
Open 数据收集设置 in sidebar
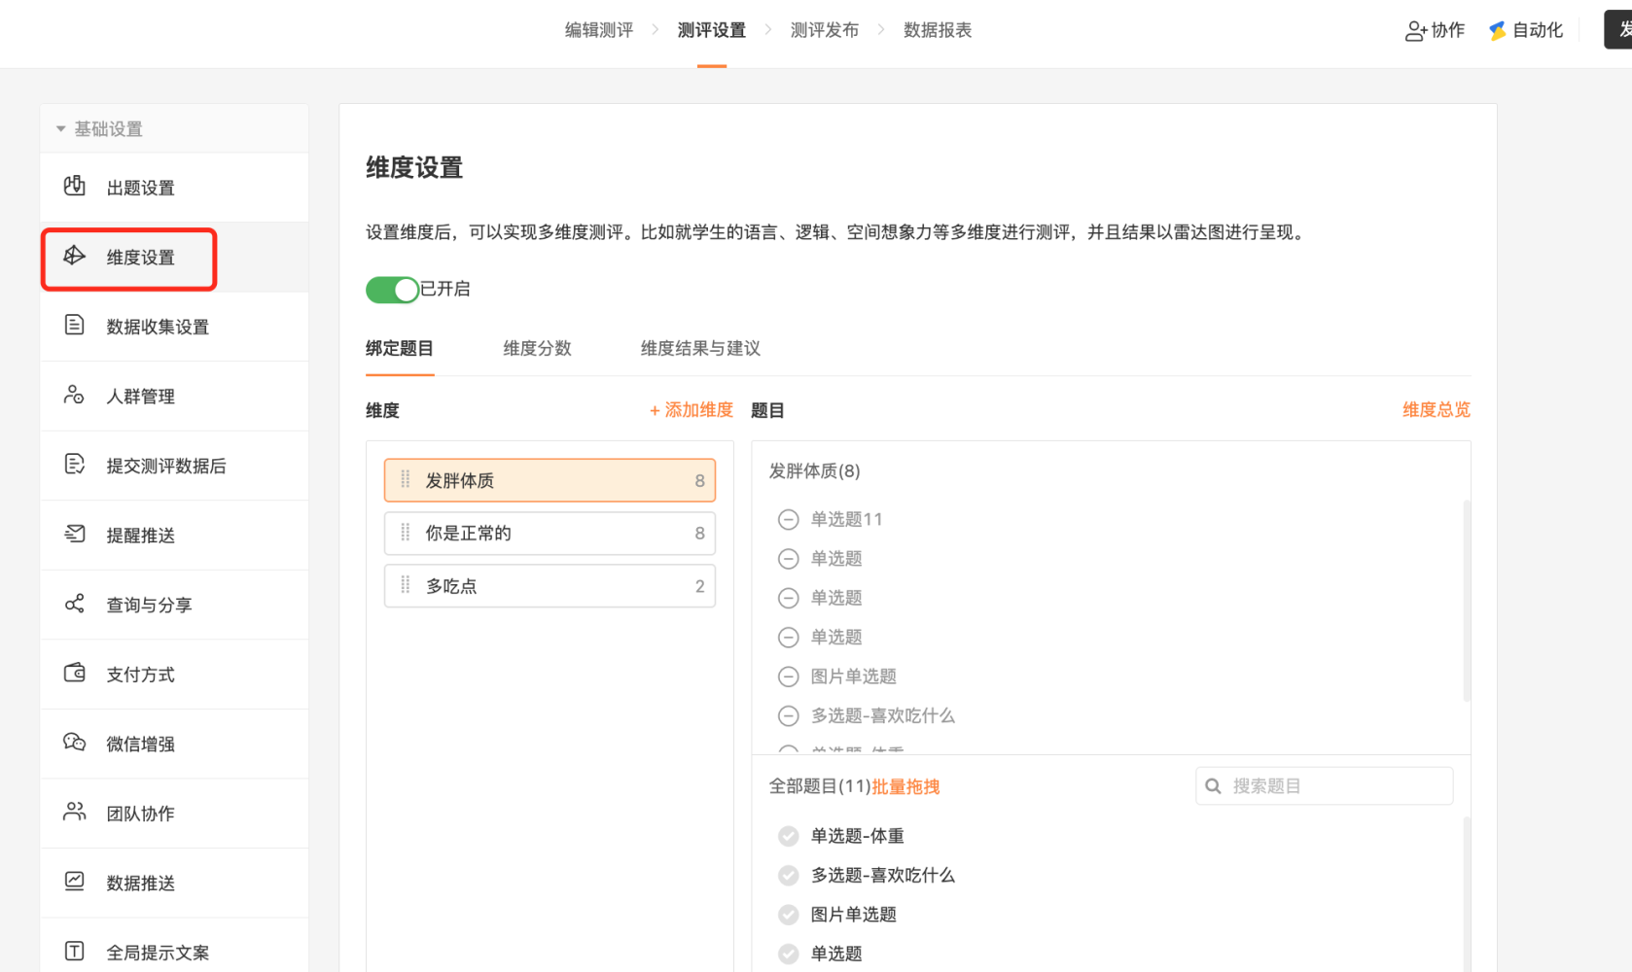175,327
